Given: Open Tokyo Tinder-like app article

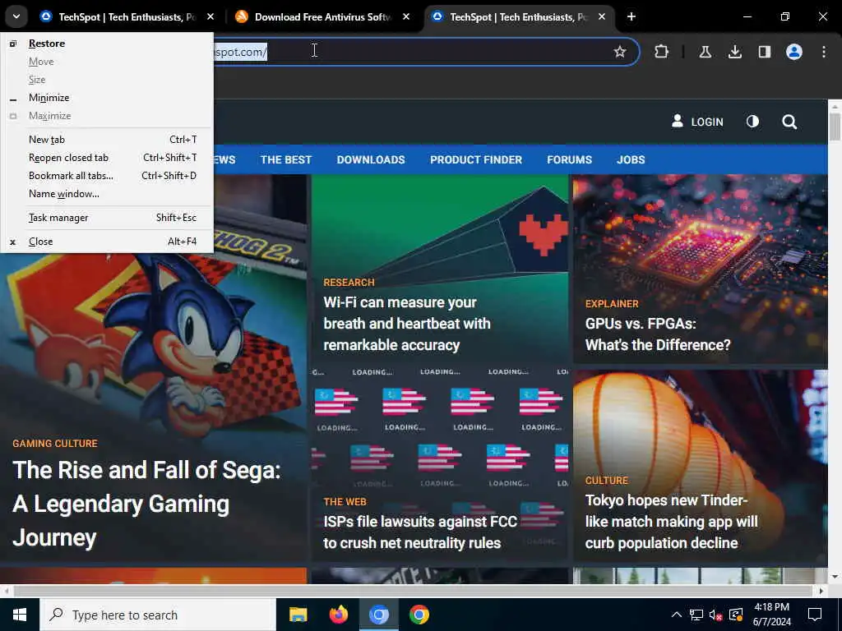Looking at the screenshot, I should point(671,522).
